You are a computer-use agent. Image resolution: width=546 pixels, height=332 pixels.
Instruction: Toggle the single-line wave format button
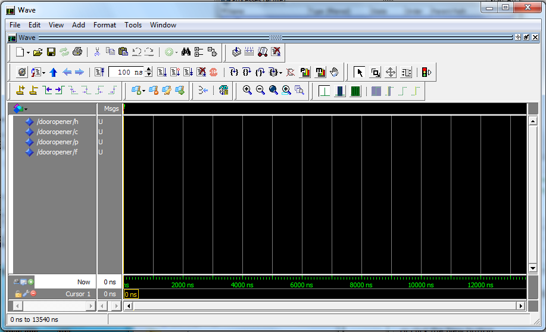(x=325, y=91)
